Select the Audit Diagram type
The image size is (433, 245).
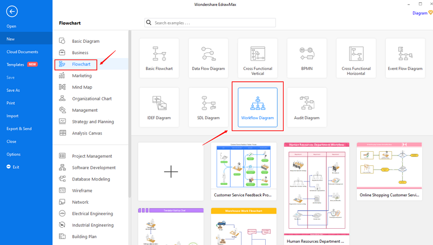307,107
